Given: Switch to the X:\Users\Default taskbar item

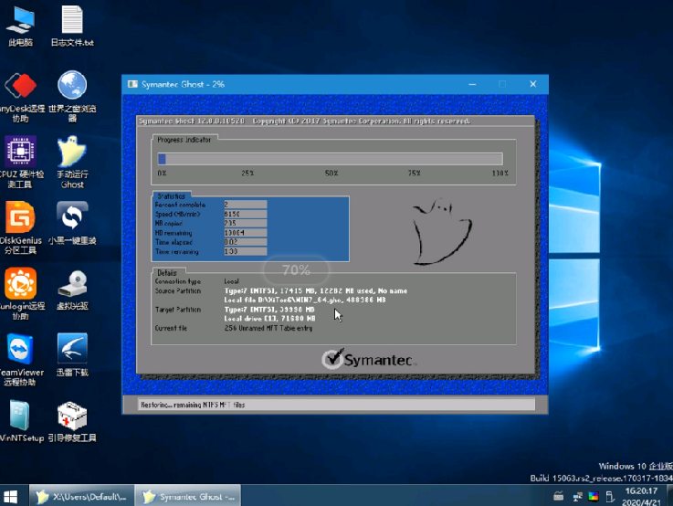Looking at the screenshot, I should tap(82, 496).
